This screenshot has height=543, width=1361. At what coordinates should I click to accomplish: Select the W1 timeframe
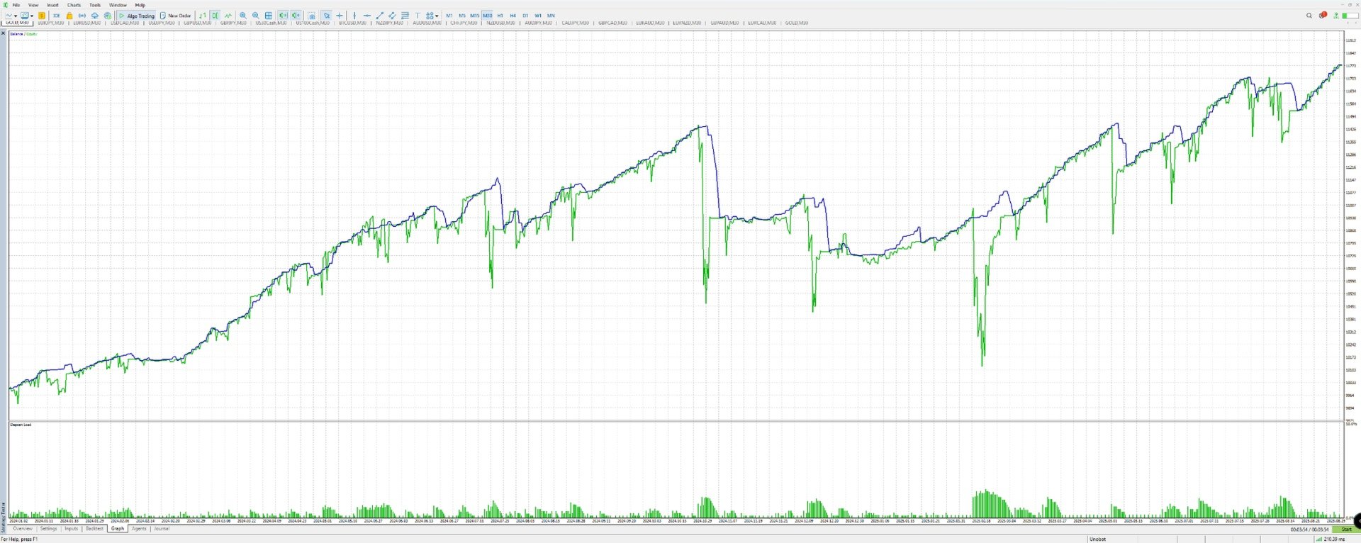pos(538,16)
